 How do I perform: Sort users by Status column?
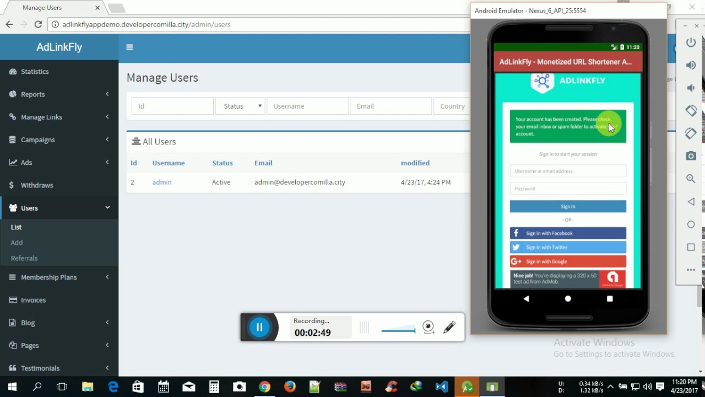223,163
